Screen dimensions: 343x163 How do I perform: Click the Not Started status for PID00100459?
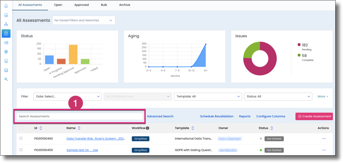pos(274,150)
